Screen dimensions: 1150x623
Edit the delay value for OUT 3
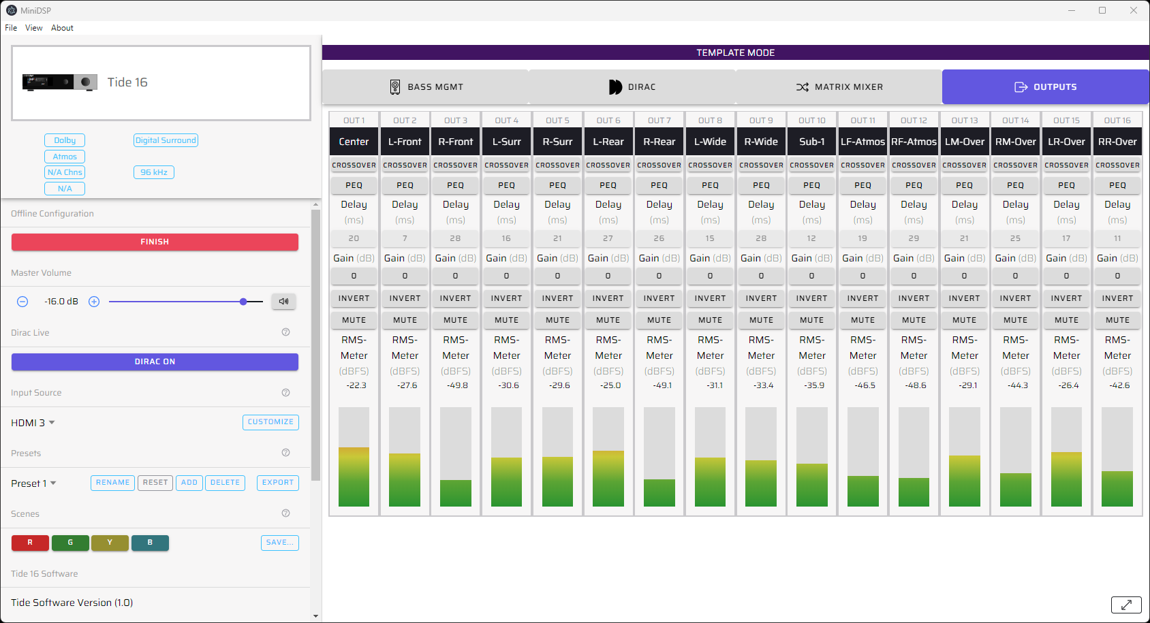pyautogui.click(x=455, y=238)
